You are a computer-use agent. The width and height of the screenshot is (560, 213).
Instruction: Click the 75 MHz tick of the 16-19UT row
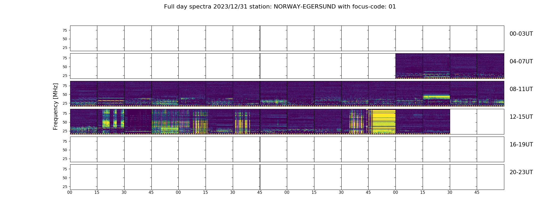pyautogui.click(x=65, y=141)
